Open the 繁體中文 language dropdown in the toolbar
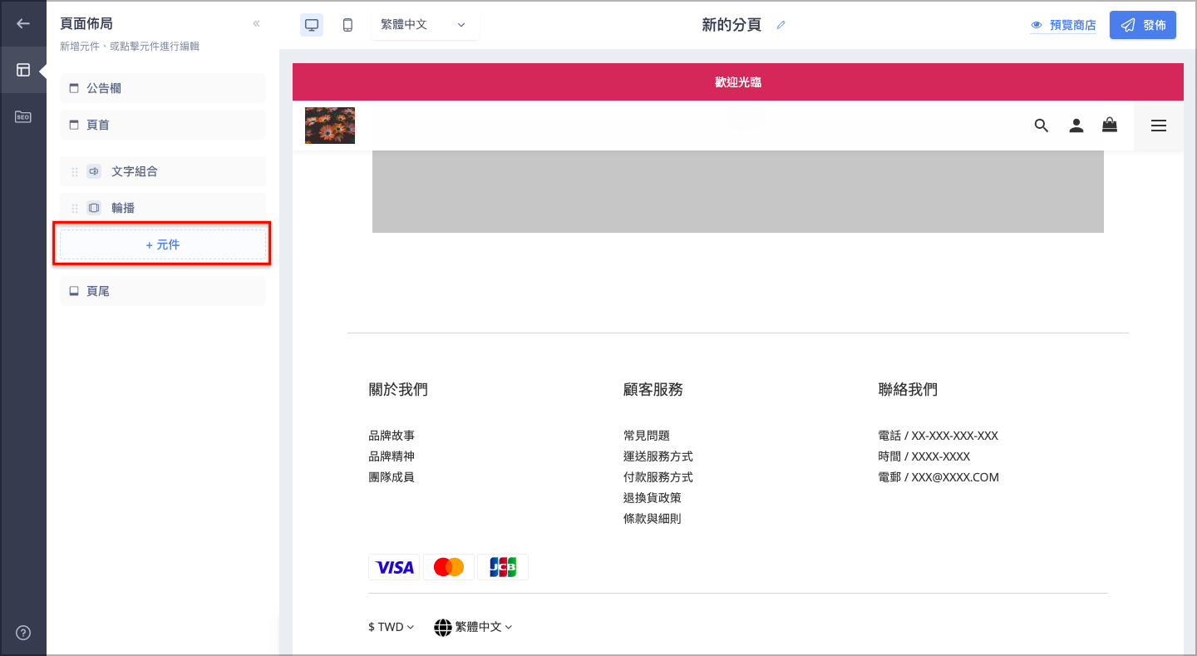The height and width of the screenshot is (656, 1197). 425,25
